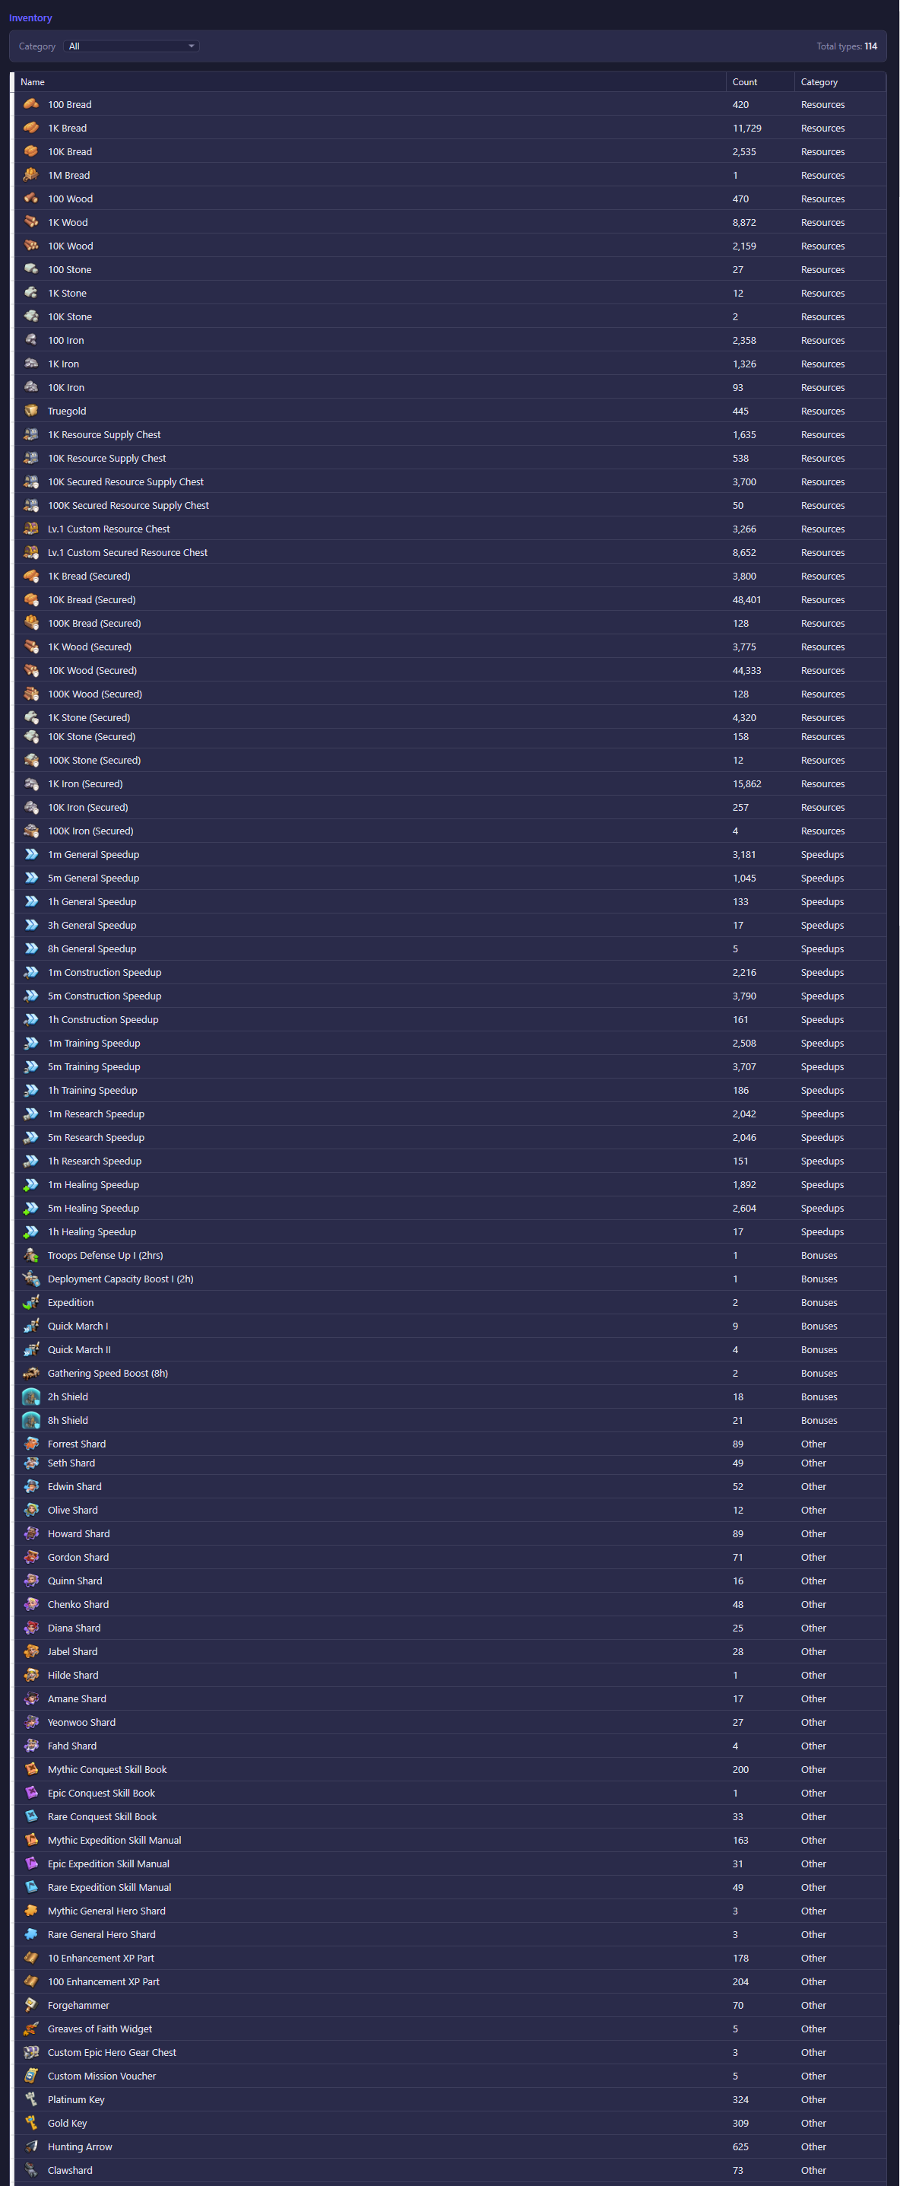Select the Seth Shard name

pyautogui.click(x=71, y=1464)
